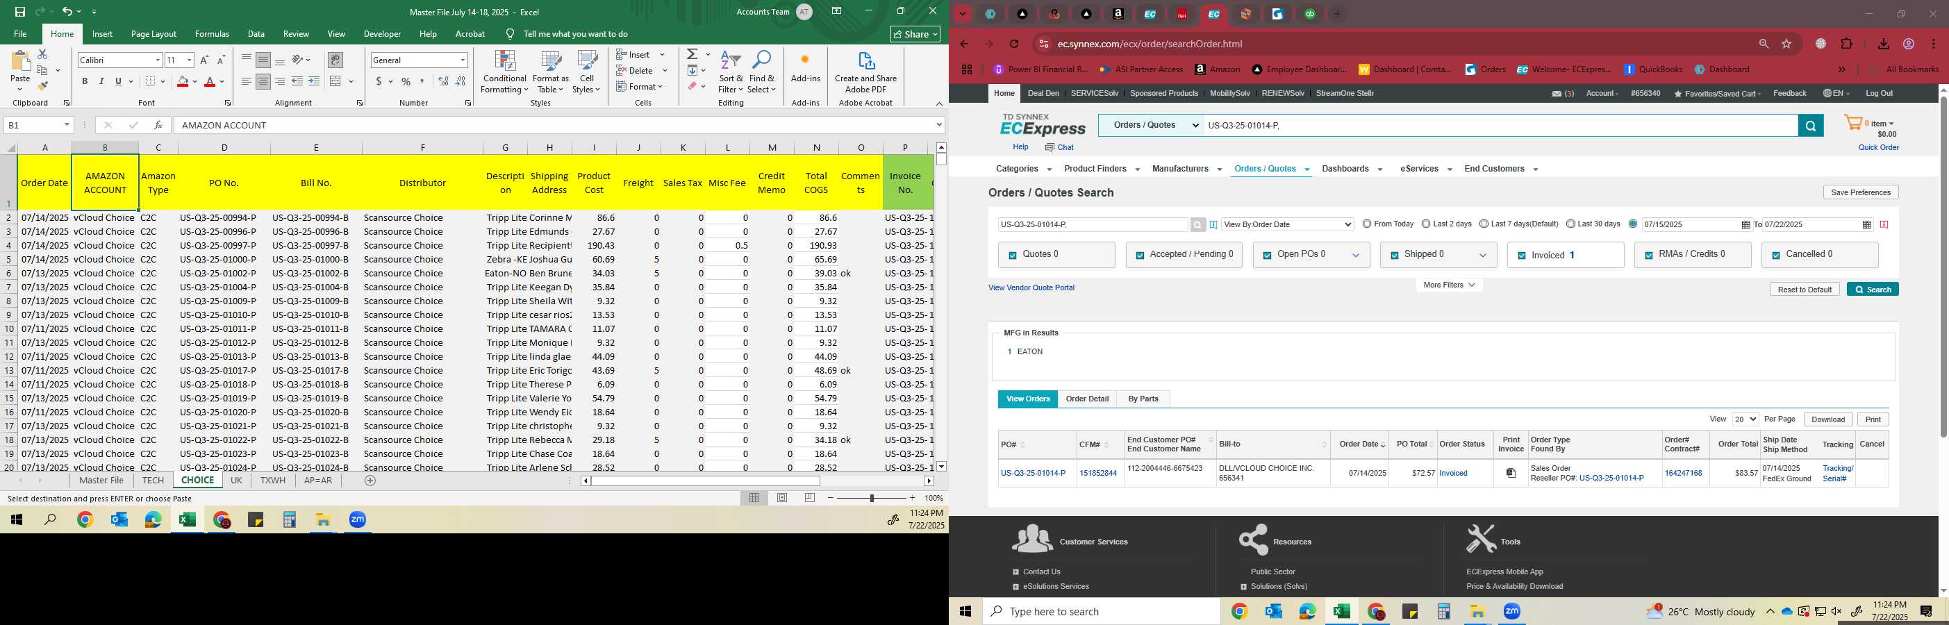This screenshot has width=1949, height=625.
Task: Toggle the Accepted / Pending 0 checkbox
Action: click(x=1139, y=256)
